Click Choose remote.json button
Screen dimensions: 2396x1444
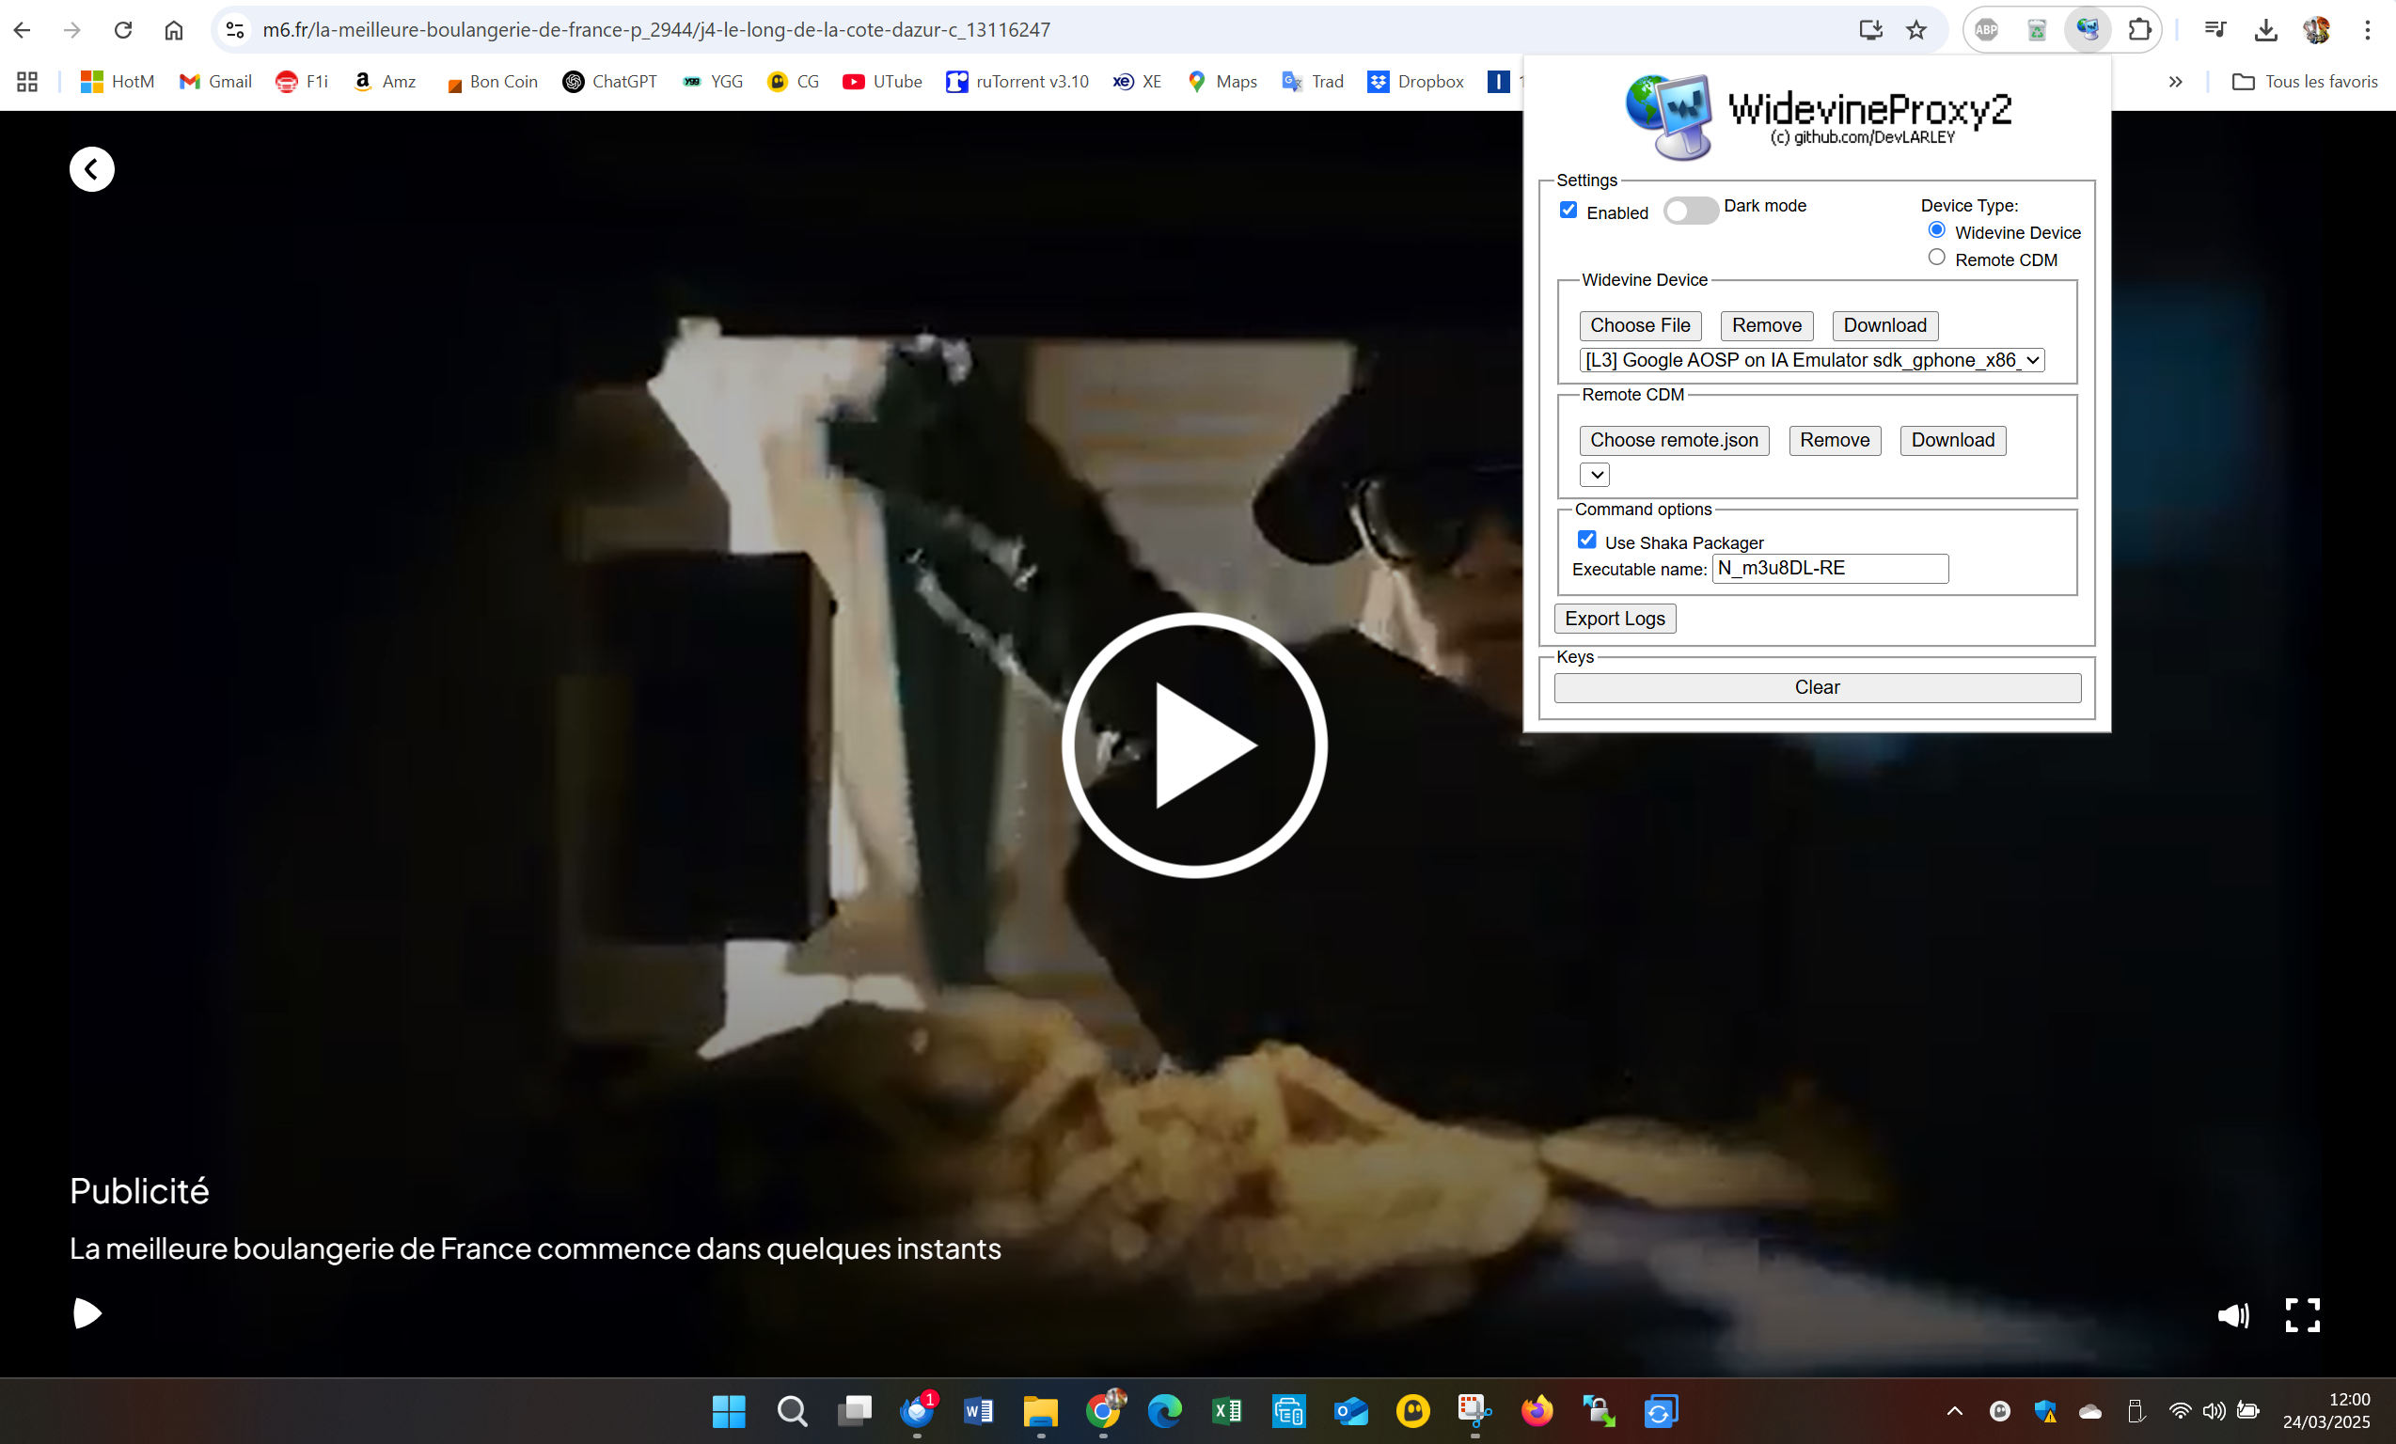click(x=1674, y=441)
